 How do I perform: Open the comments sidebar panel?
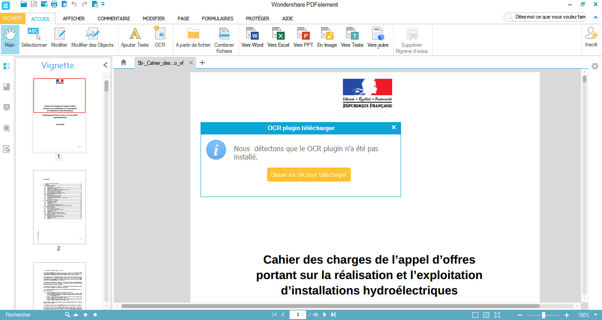[x=7, y=108]
